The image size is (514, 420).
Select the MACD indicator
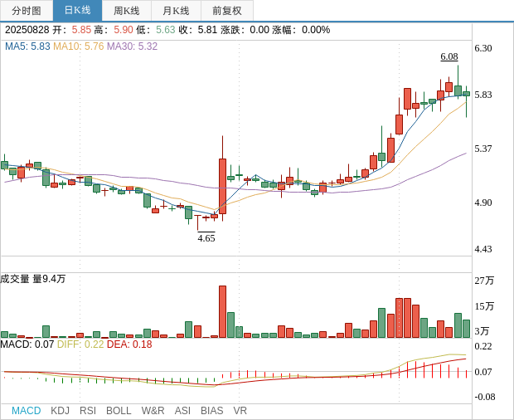(27, 411)
